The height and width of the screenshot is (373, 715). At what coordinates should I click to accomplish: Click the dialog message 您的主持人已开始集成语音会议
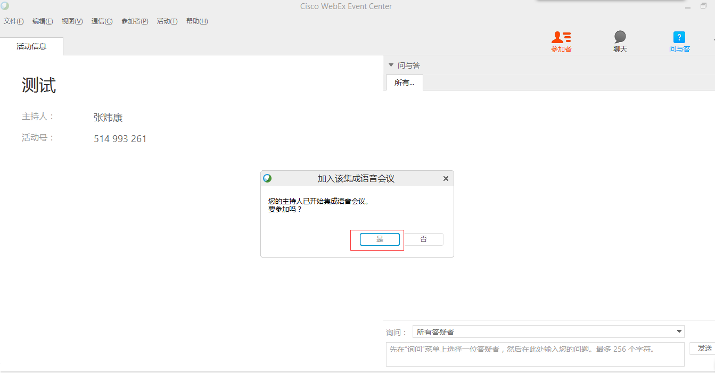[x=318, y=201]
